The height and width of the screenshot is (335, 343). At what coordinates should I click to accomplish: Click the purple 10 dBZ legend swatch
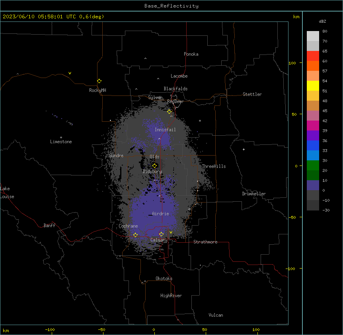click(313, 185)
